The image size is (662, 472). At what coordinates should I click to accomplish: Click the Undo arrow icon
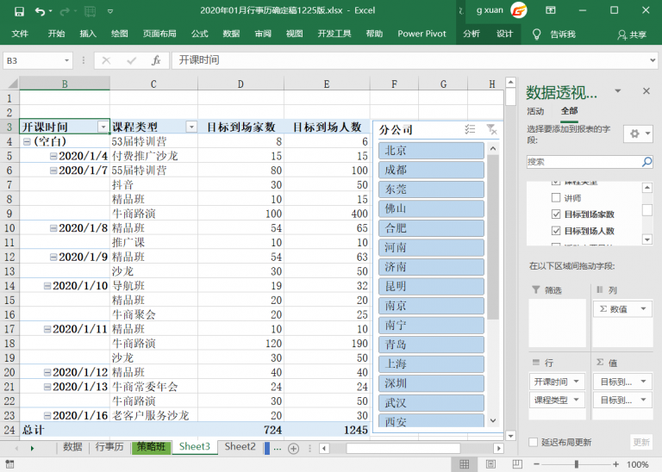(x=41, y=11)
